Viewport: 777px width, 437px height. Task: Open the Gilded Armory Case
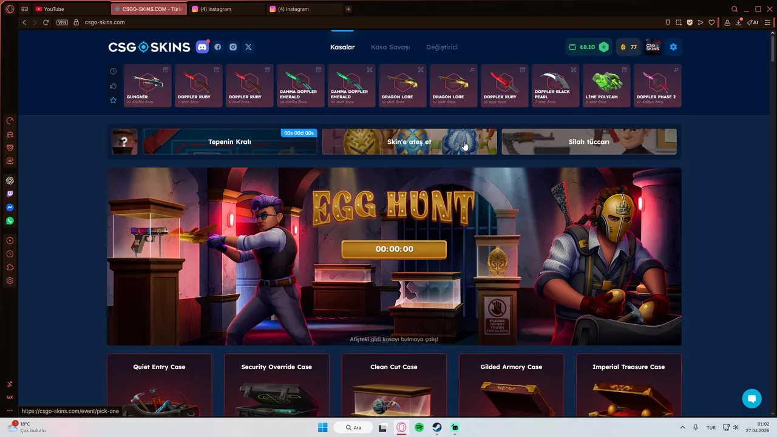(511, 386)
